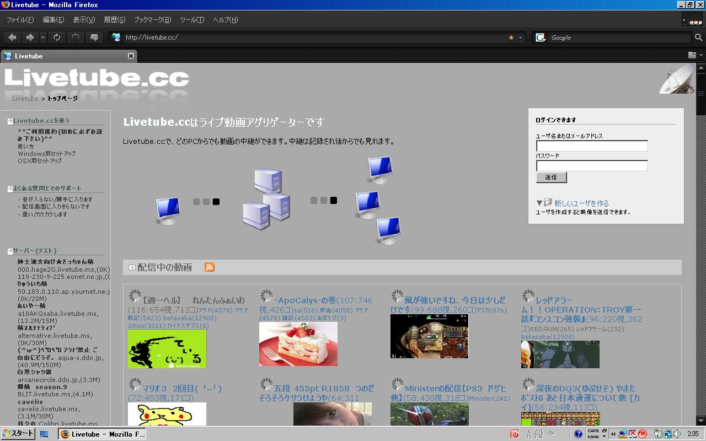Click the パスワード input field
Image resolution: width=706 pixels, height=441 pixels.
(x=592, y=165)
